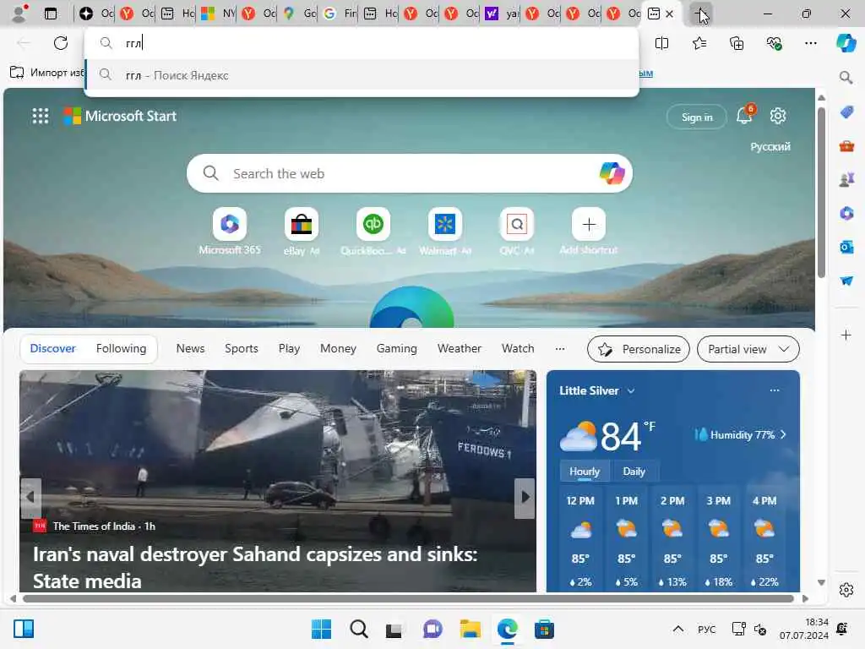Show previous news slide arrow
Image resolution: width=865 pixels, height=649 pixels.
pyautogui.click(x=31, y=498)
